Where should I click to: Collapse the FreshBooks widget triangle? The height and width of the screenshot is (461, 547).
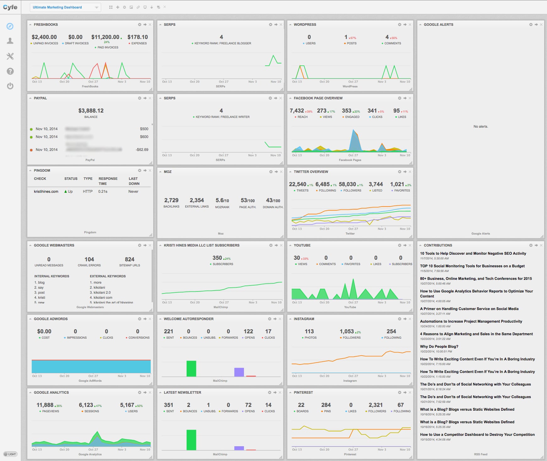coord(30,25)
